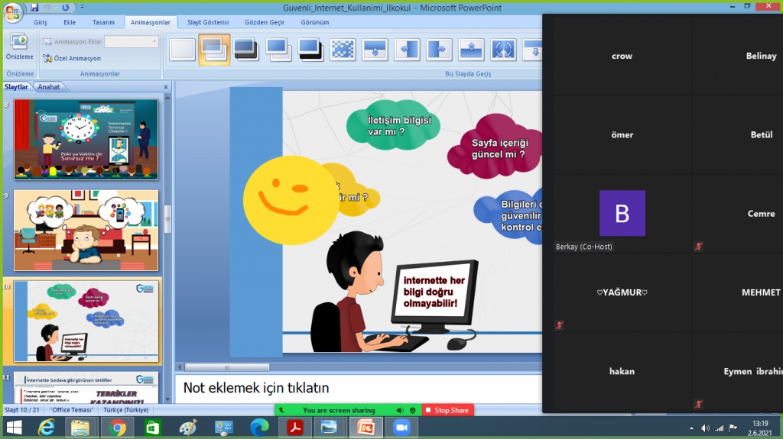Screen dimensions: 783x439
Task: Apply the dissolve checkerboard transition
Action: pos(343,50)
